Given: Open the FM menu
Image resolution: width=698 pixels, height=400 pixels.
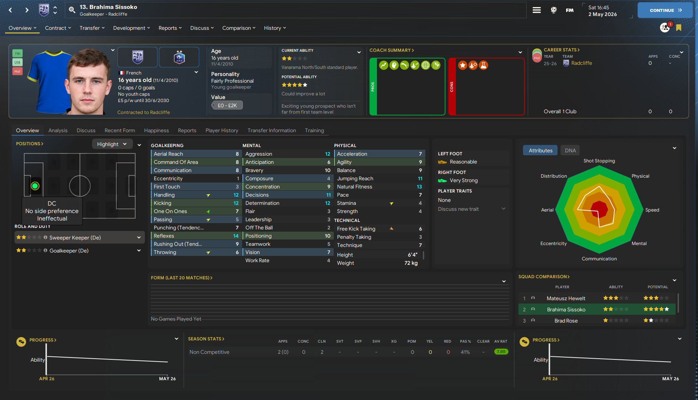Looking at the screenshot, I should [569, 10].
